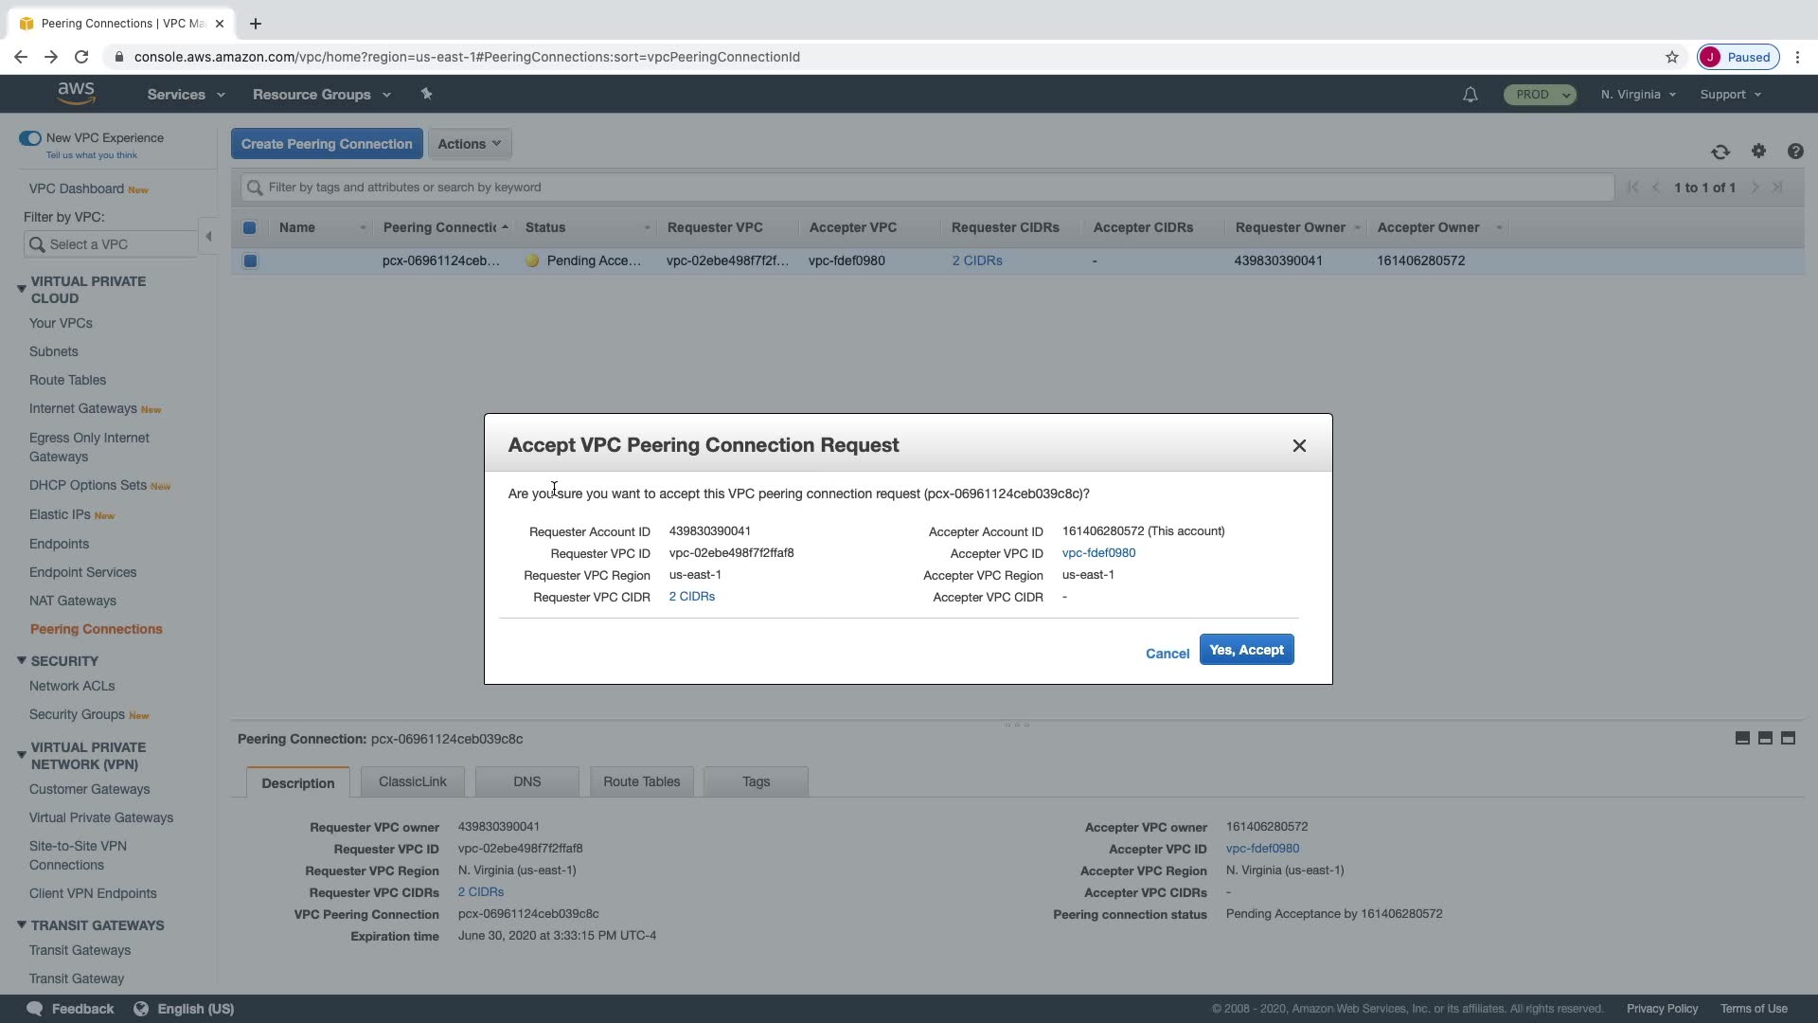1818x1023 pixels.
Task: Focus the filter by tags search field
Action: pyautogui.click(x=928, y=188)
